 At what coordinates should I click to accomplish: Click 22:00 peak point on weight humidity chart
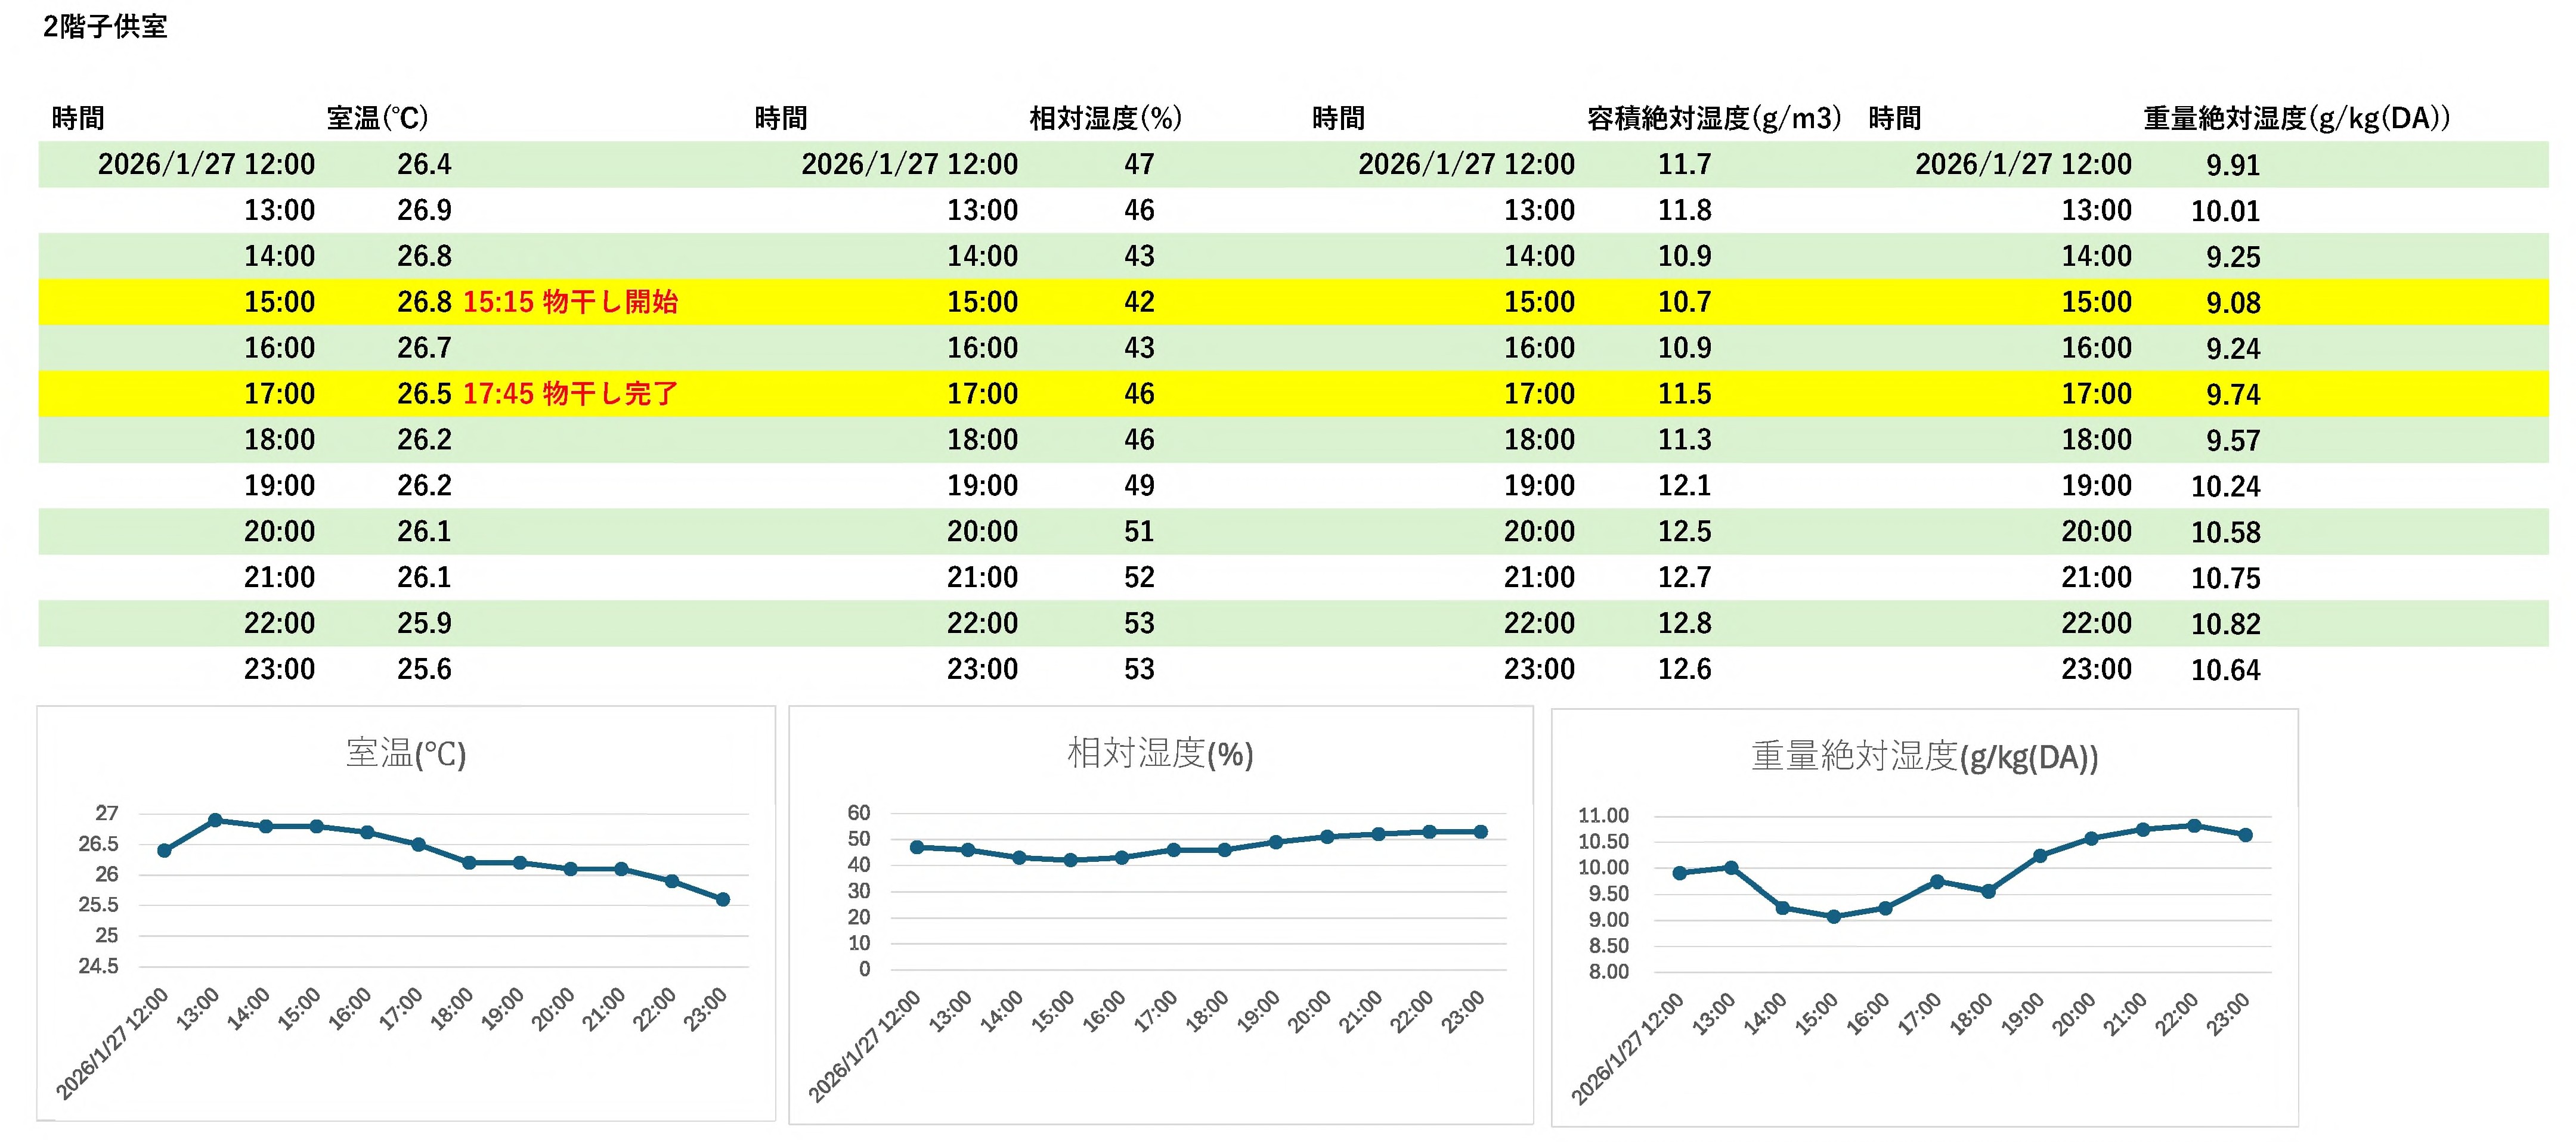[2194, 826]
